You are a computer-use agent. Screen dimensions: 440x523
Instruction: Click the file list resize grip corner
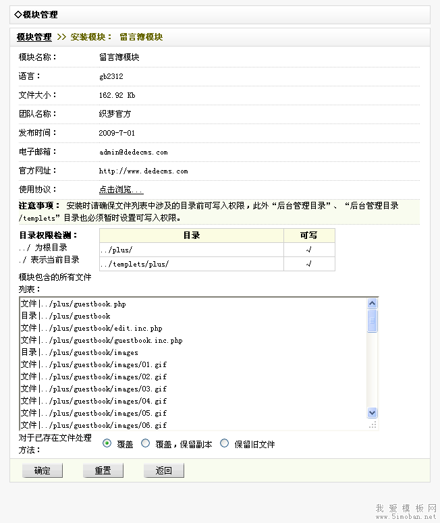point(372,424)
